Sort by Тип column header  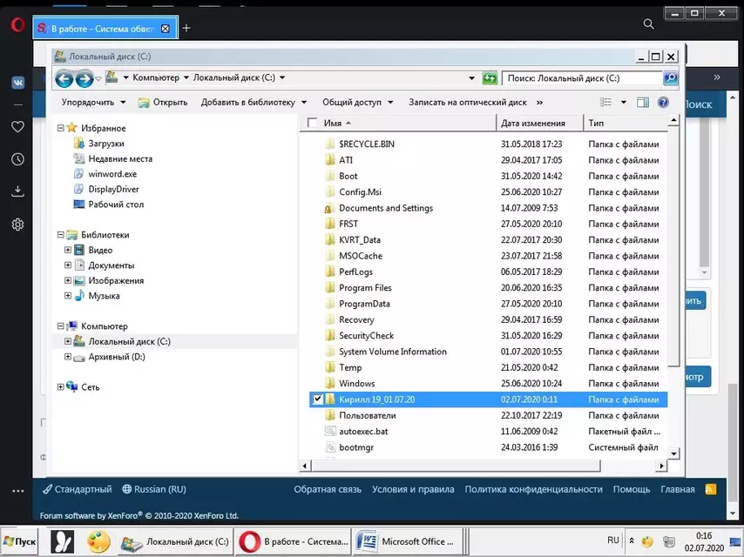[625, 123]
